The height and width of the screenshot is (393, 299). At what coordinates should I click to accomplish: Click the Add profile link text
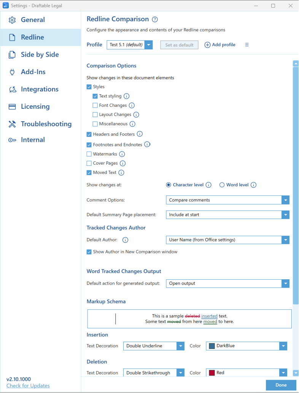tap(224, 45)
